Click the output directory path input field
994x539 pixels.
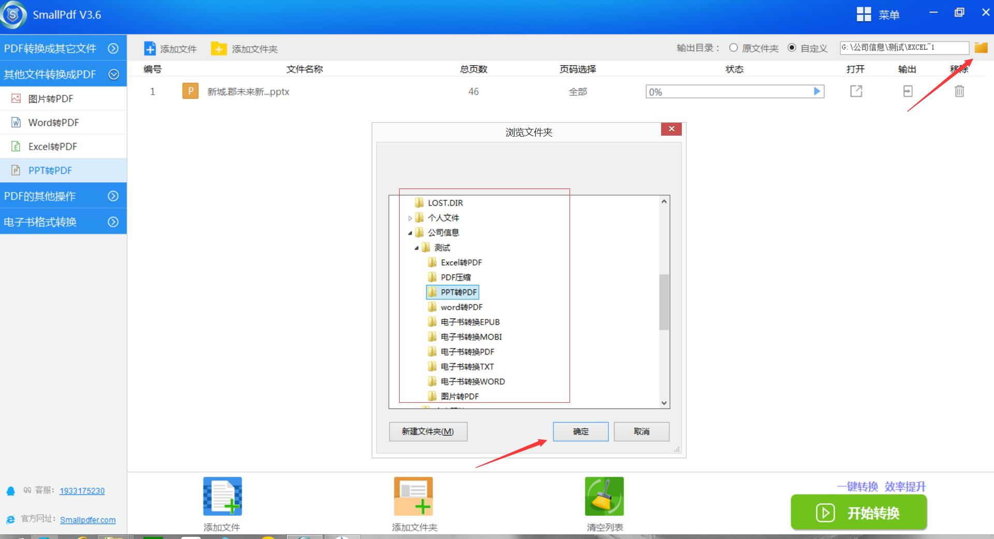click(x=903, y=48)
